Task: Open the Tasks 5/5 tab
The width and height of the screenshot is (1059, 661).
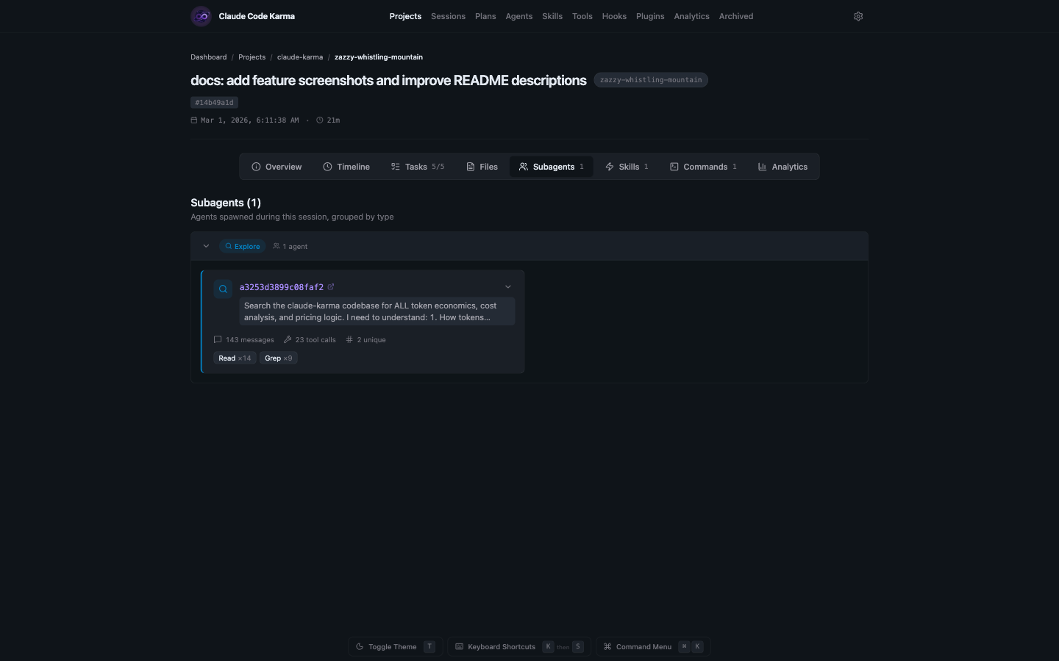Action: tap(417, 167)
